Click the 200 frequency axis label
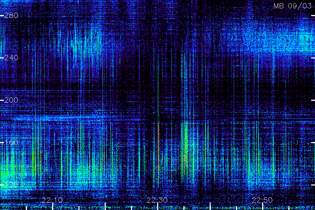This screenshot has width=315, height=210. (11, 100)
